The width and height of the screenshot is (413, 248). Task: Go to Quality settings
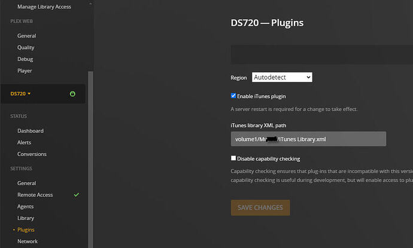coord(26,48)
